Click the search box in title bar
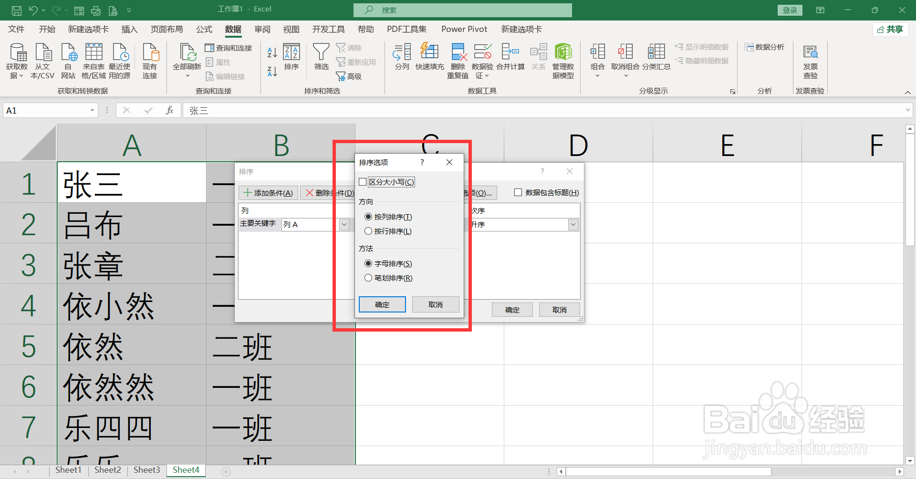916x479 pixels. click(x=463, y=10)
